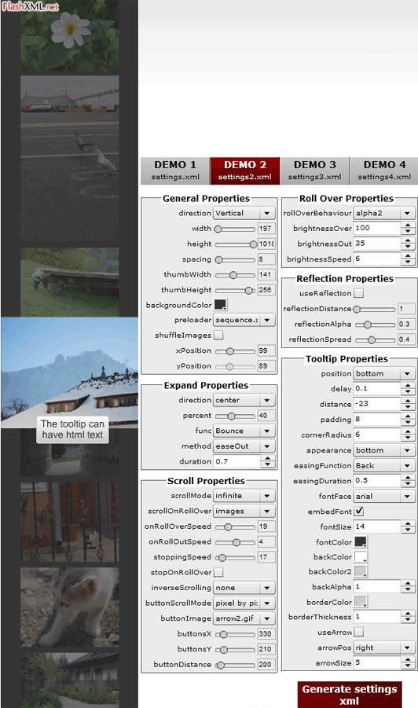Open the General direction Vertical dropdown
Viewport: 418px width, 708px height.
[244, 213]
